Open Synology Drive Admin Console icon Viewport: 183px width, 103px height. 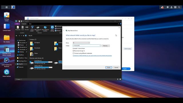[x=7, y=51]
